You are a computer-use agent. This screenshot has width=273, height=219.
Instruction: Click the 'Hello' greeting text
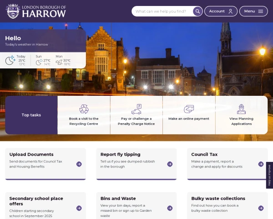pyautogui.click(x=13, y=38)
